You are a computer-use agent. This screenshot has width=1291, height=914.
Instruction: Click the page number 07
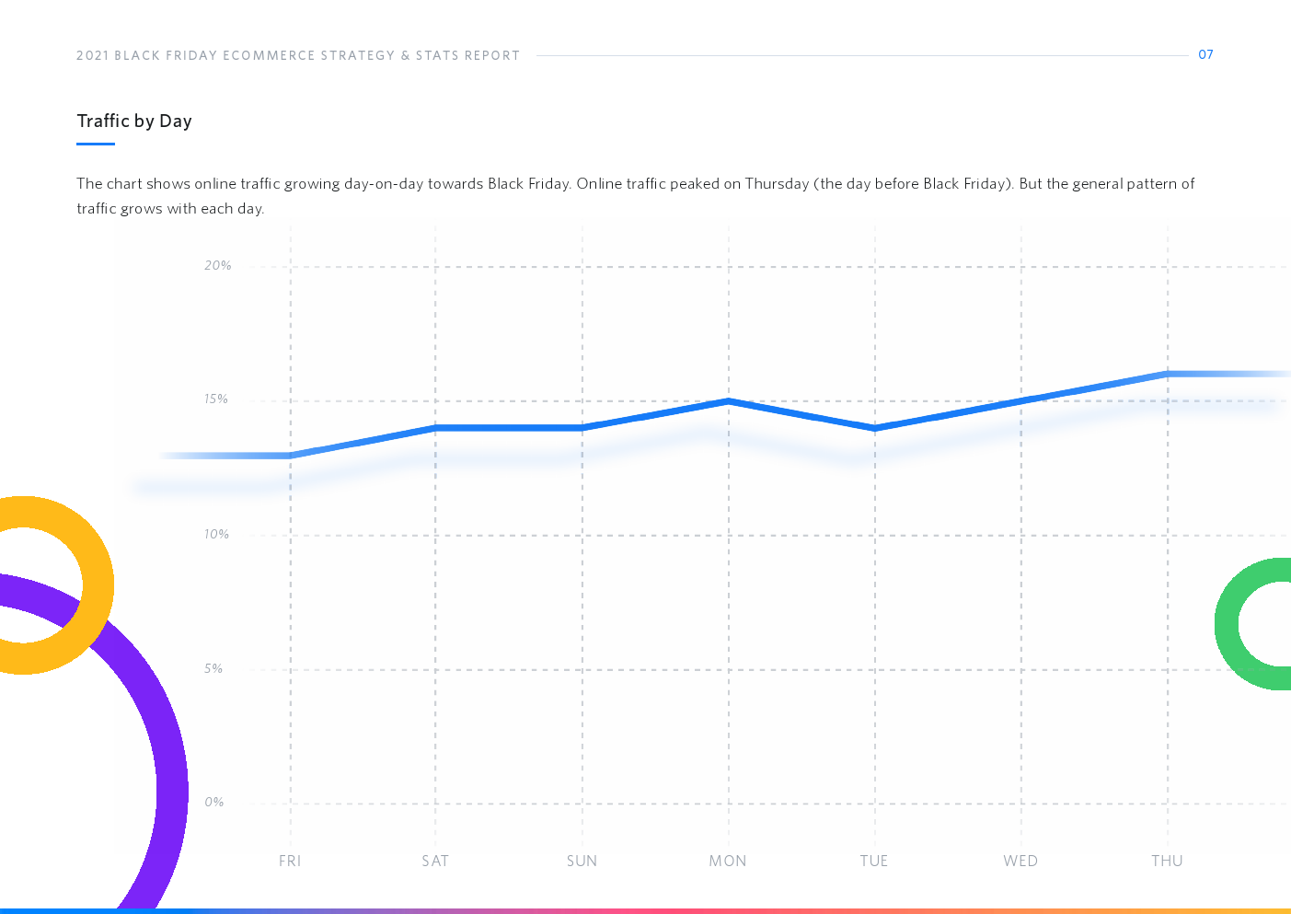tap(1205, 55)
